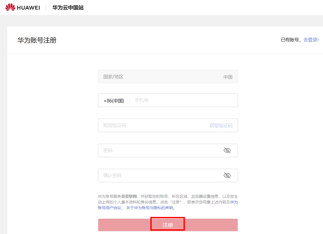This screenshot has width=323, height=234.
Task: Toggle visibility of the 确认密码 field
Action: (227, 176)
